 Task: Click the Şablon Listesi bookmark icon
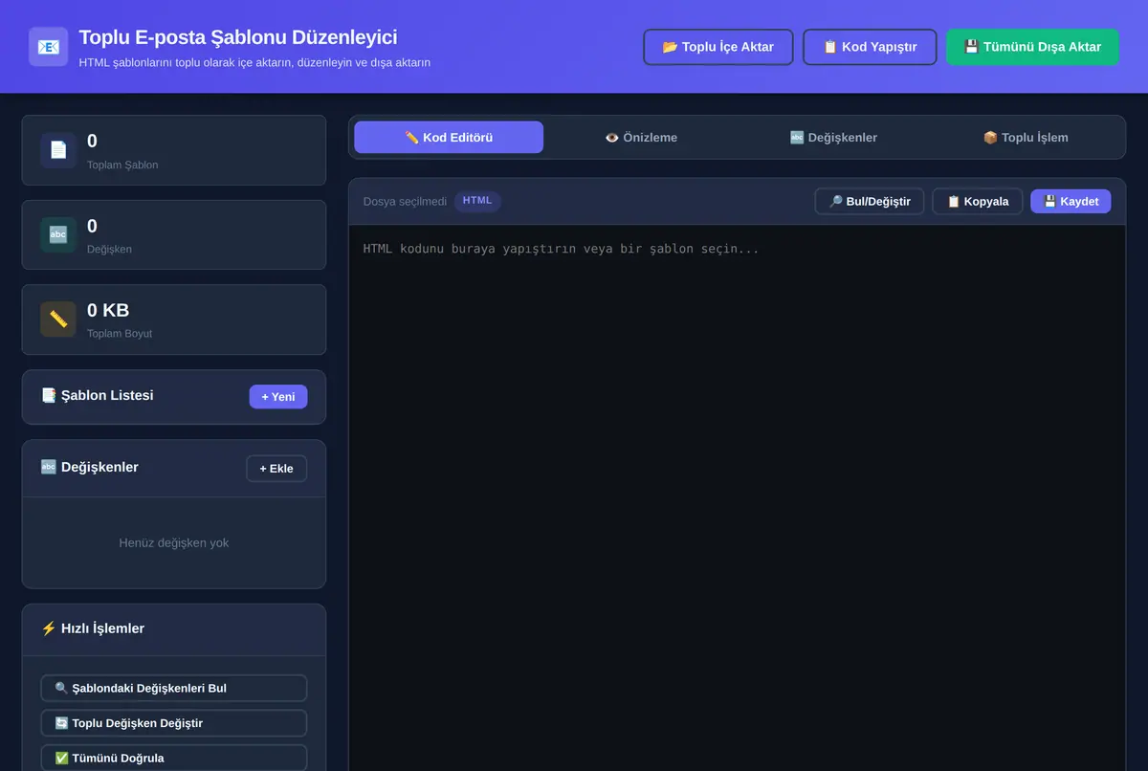49,395
